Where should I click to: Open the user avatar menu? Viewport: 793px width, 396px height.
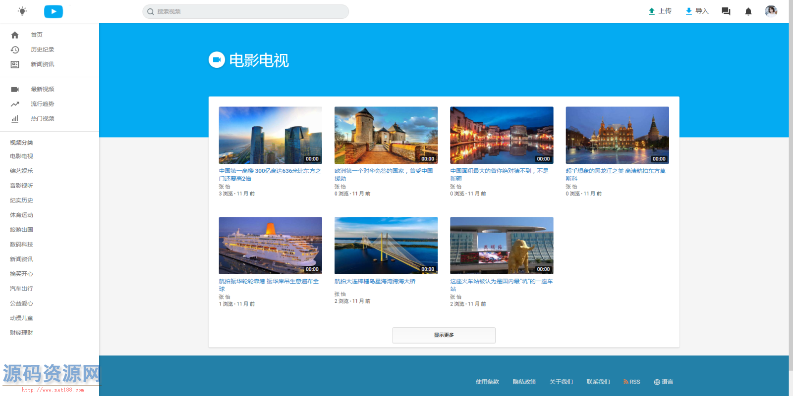(771, 11)
